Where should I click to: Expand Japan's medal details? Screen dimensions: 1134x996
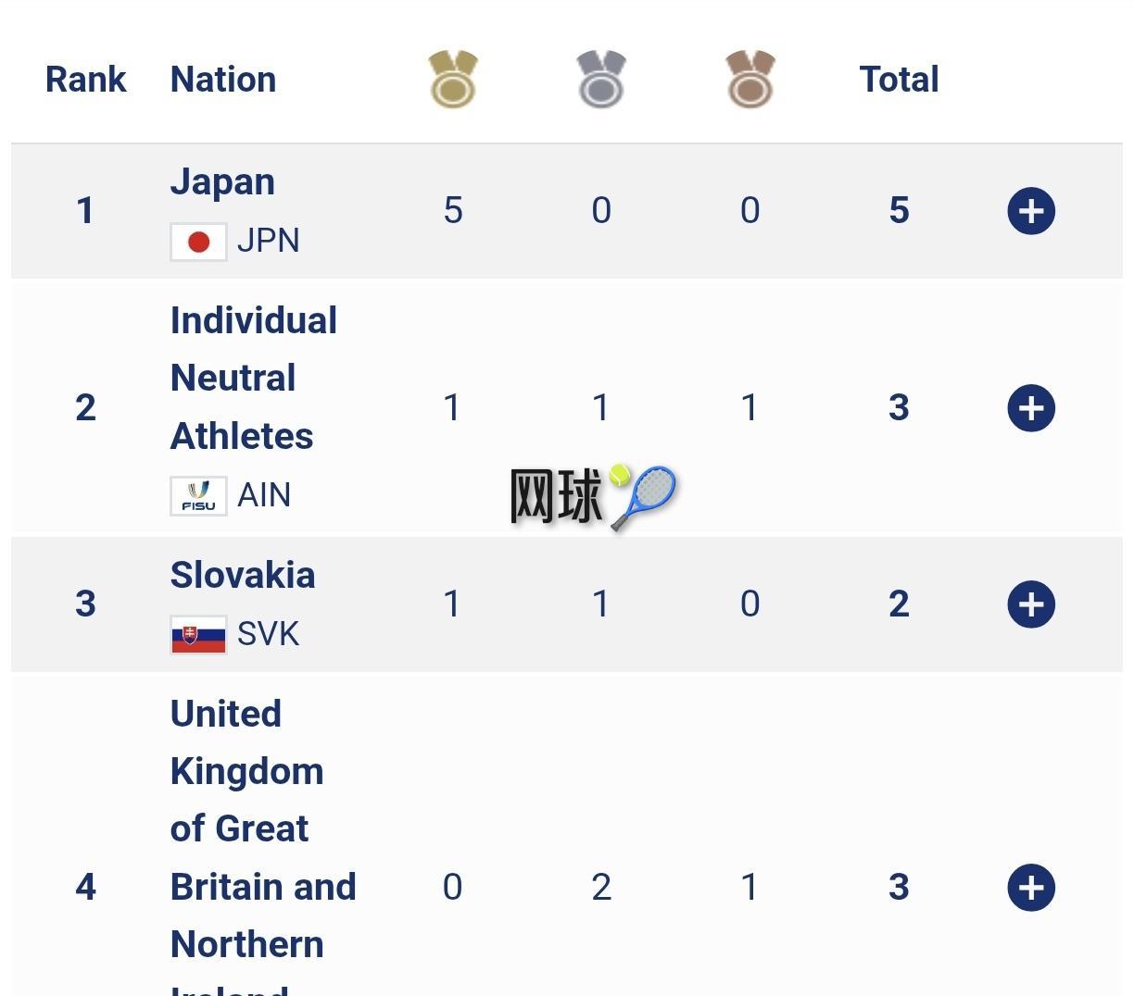point(1031,211)
